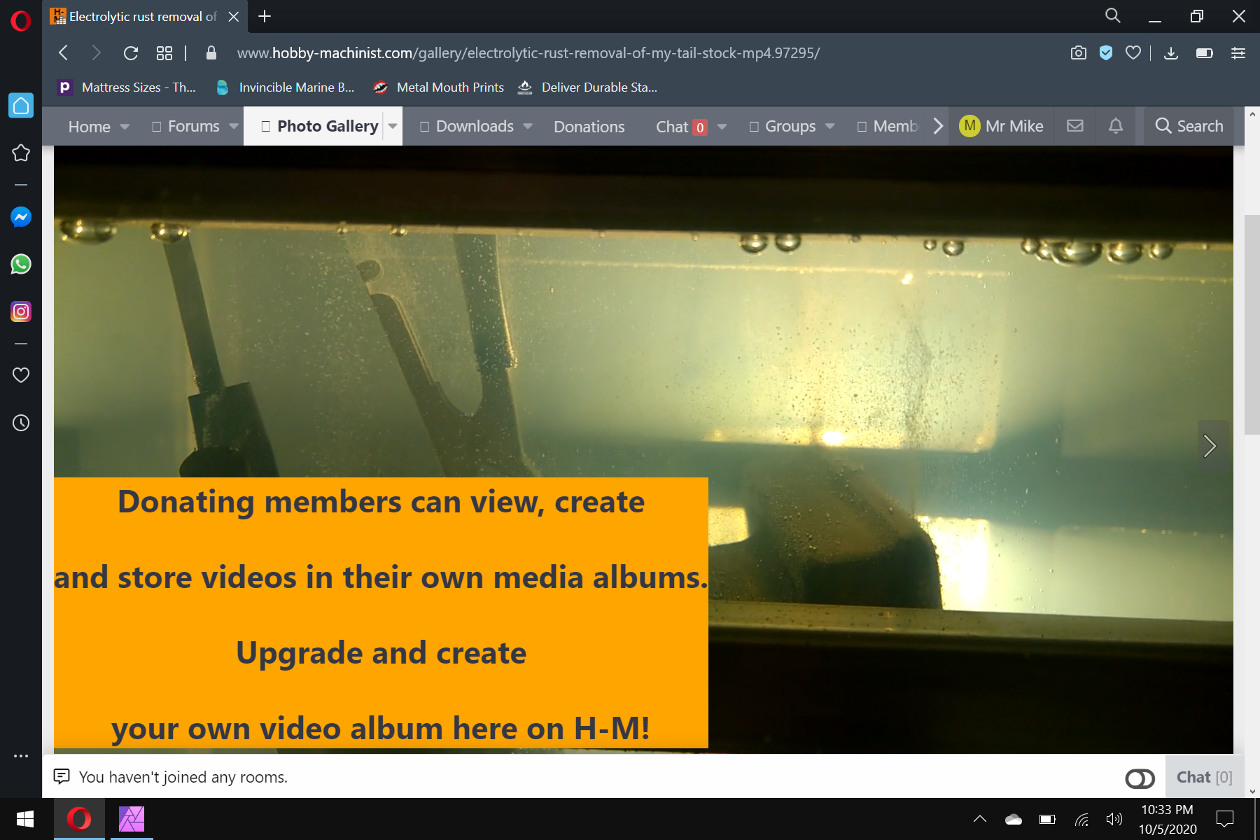Reload the current page

[x=131, y=52]
